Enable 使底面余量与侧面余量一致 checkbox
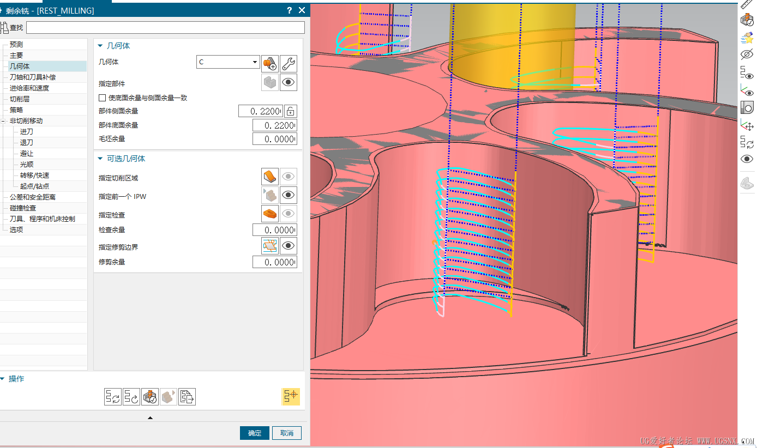 coord(102,98)
